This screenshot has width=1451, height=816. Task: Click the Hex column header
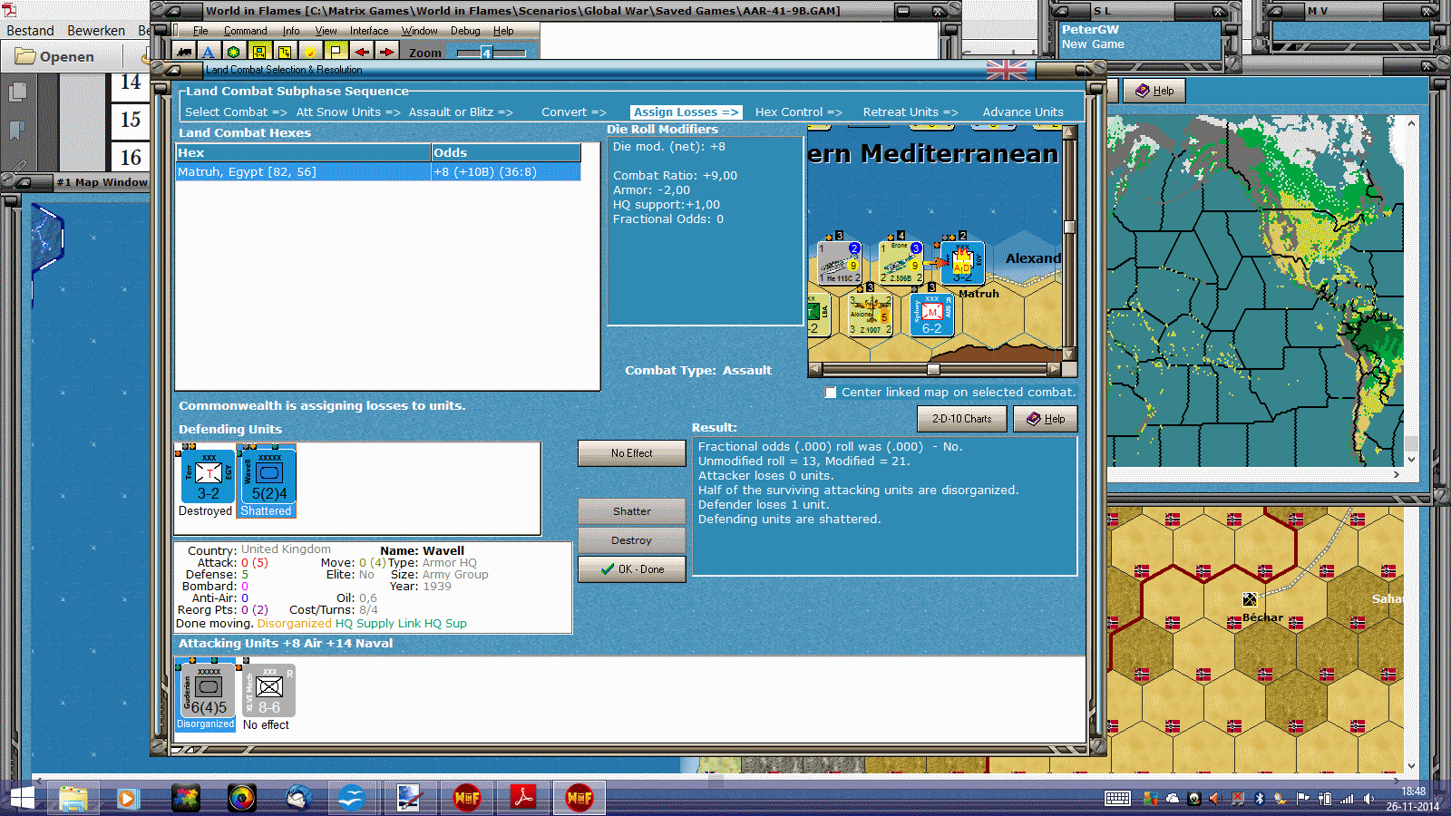[303, 153]
